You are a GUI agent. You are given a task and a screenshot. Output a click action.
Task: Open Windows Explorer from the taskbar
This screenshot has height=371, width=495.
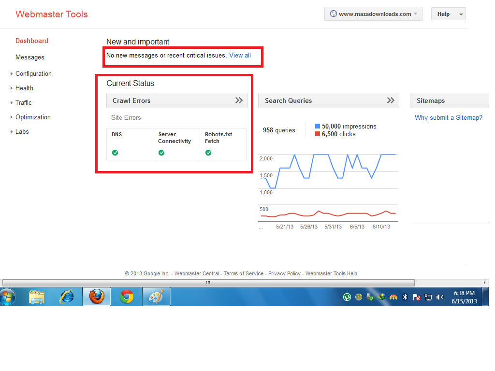click(37, 297)
